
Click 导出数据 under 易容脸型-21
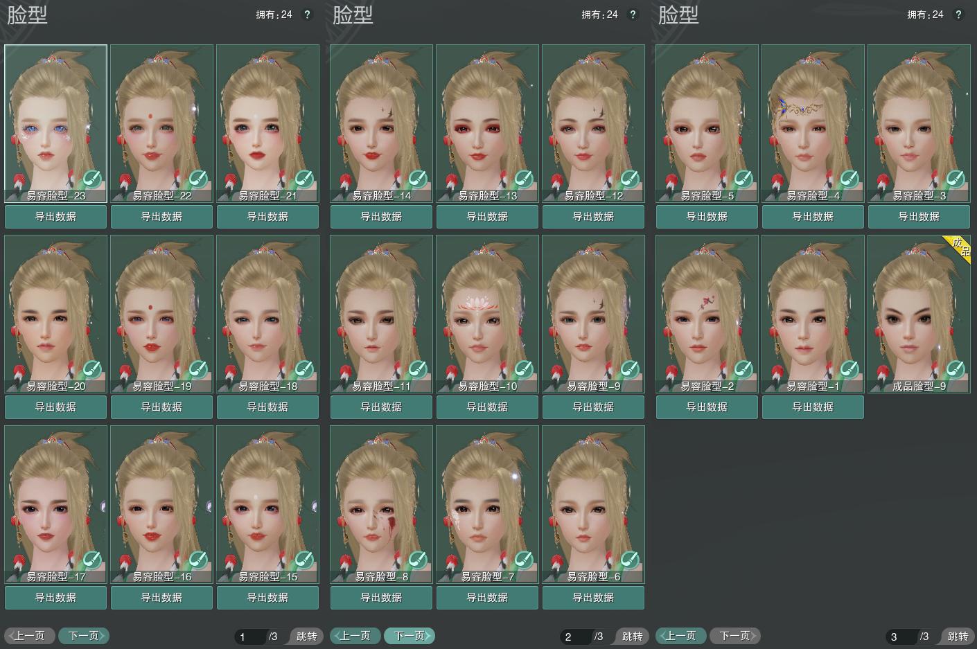(x=267, y=217)
